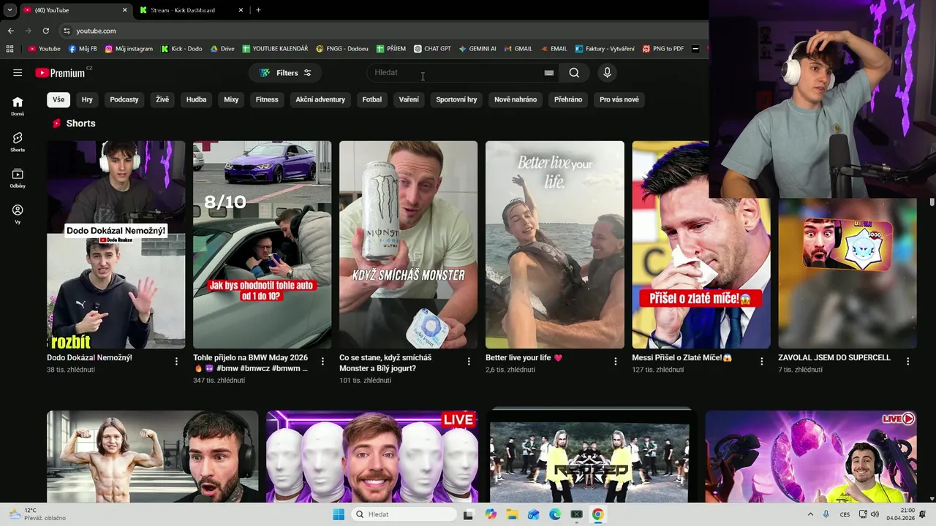Open the Filters extension button
The image size is (936, 526).
285,72
